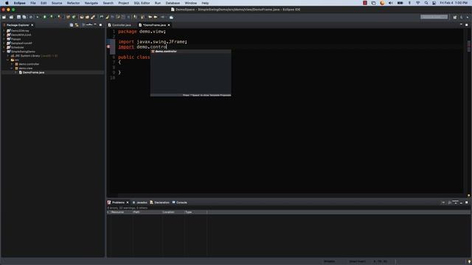Select demo.controller autocomplete suggestion
This screenshot has height=265, width=472.
tap(190, 52)
